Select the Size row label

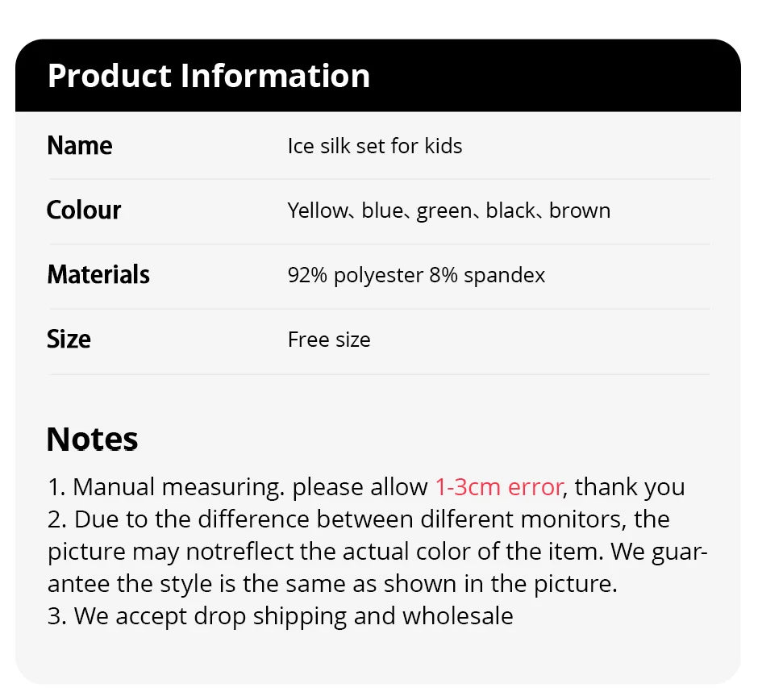pyautogui.click(x=69, y=340)
